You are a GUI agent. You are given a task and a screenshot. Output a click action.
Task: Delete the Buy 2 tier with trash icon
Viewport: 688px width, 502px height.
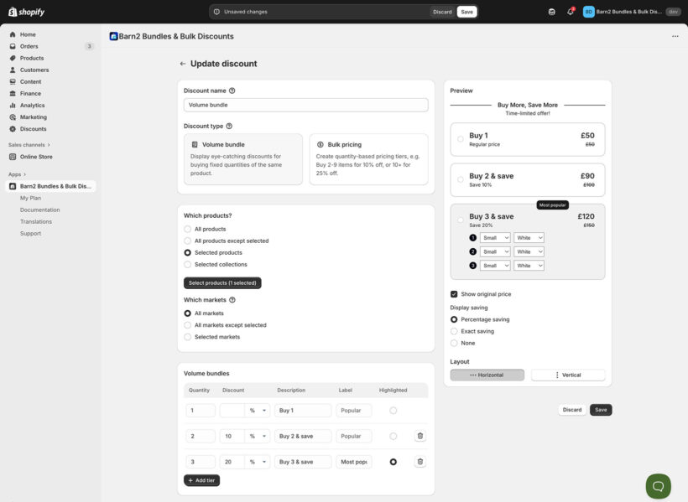[420, 435]
